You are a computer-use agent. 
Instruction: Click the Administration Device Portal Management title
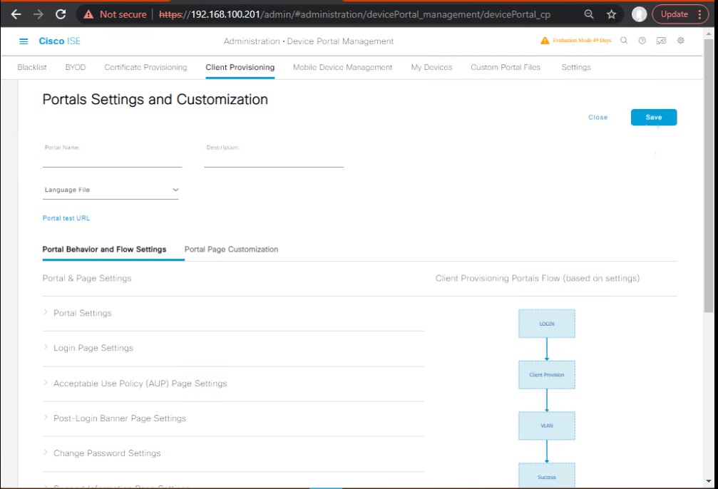pyautogui.click(x=309, y=41)
